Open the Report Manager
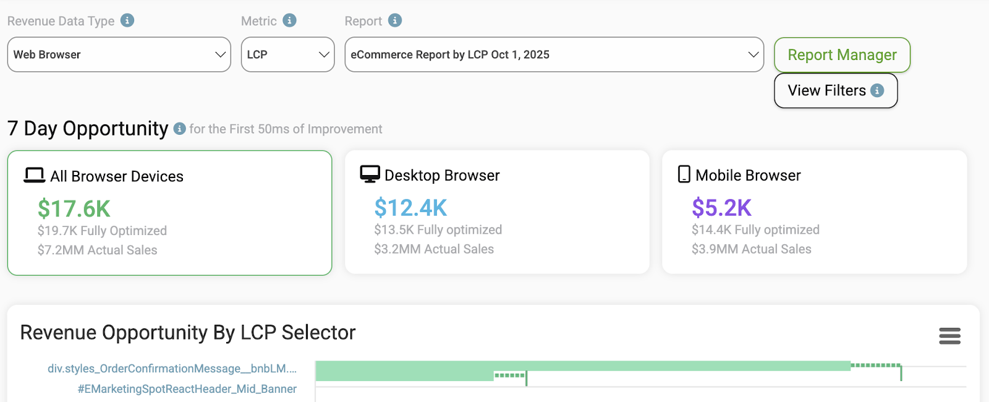 842,55
